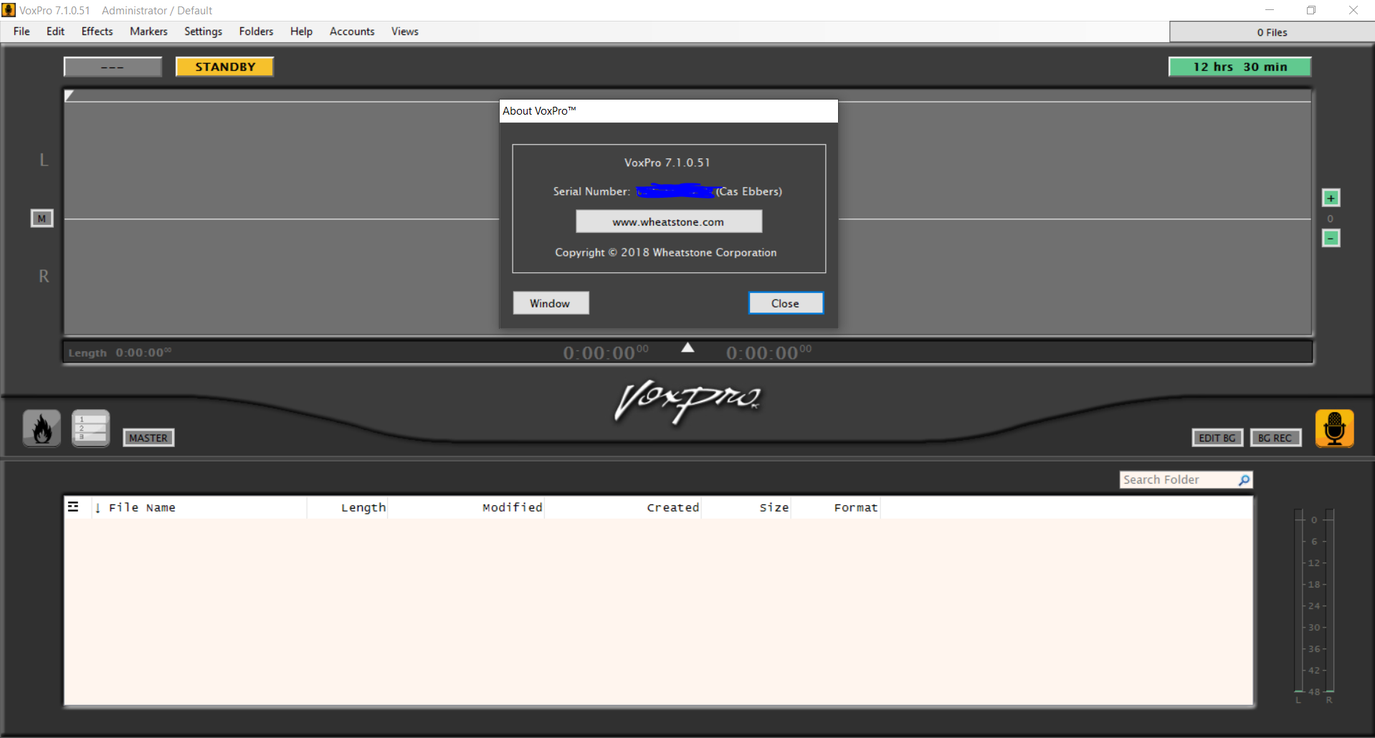The image size is (1375, 738).
Task: Restore down the VoxPro window
Action: pyautogui.click(x=1311, y=10)
